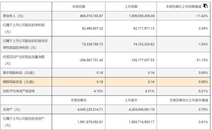Click net profit value 82,490,607.22

coord(93,28)
